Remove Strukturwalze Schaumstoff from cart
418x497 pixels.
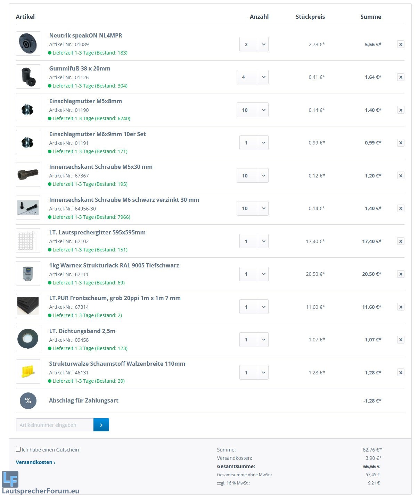[401, 373]
